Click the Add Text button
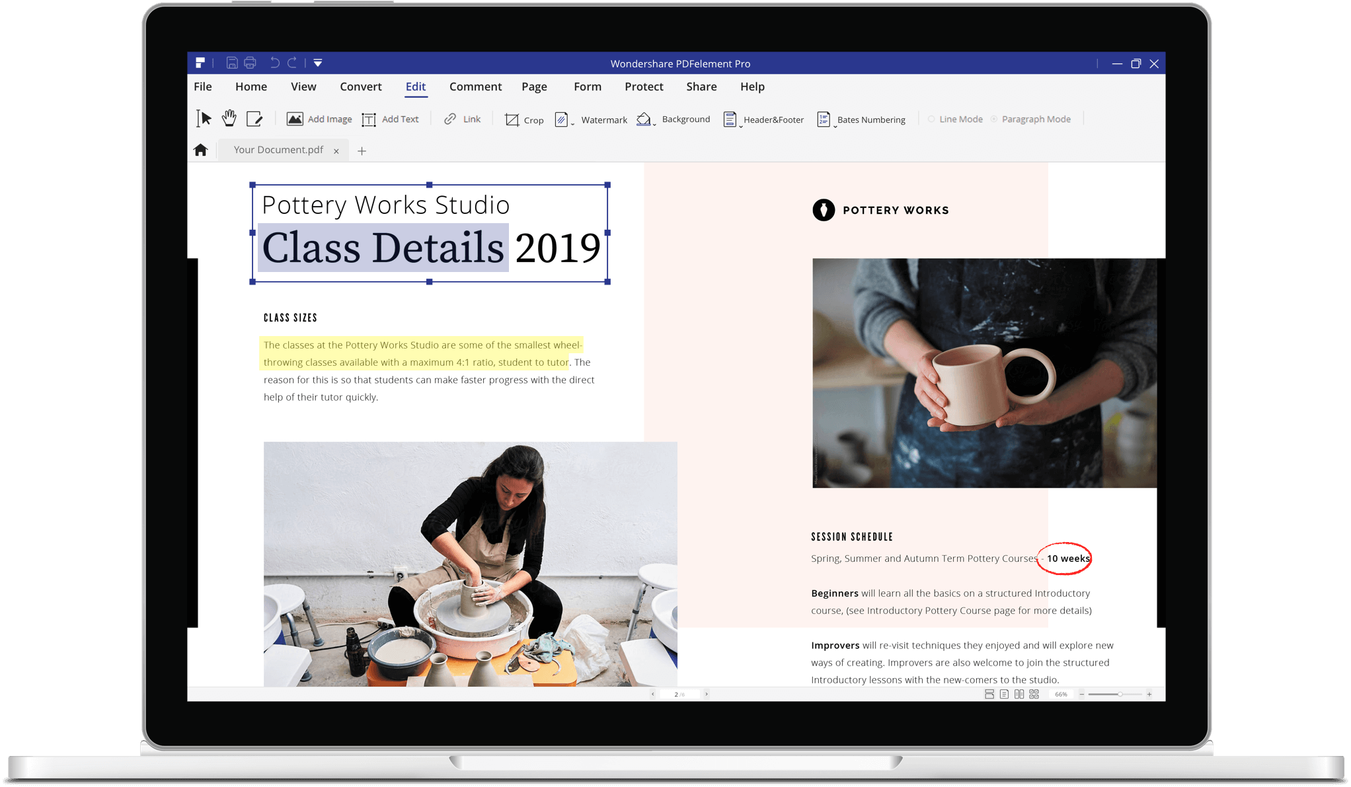1351x787 pixels. (x=391, y=119)
